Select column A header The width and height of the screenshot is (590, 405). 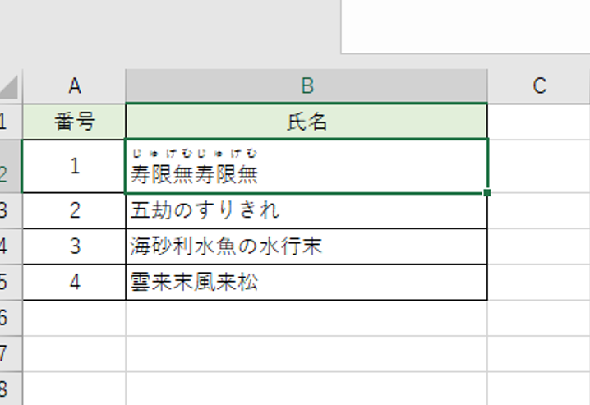(74, 85)
